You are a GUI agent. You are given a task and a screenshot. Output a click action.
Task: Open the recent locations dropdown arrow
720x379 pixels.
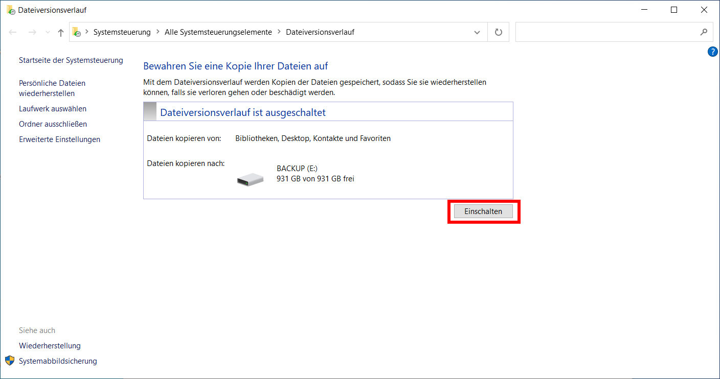(x=48, y=32)
